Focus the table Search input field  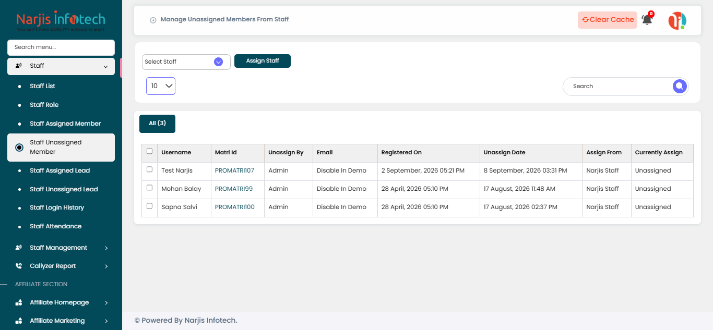[618, 86]
